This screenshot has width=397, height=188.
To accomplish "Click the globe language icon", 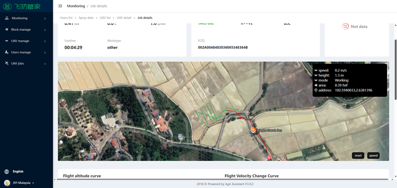I will (7, 171).
